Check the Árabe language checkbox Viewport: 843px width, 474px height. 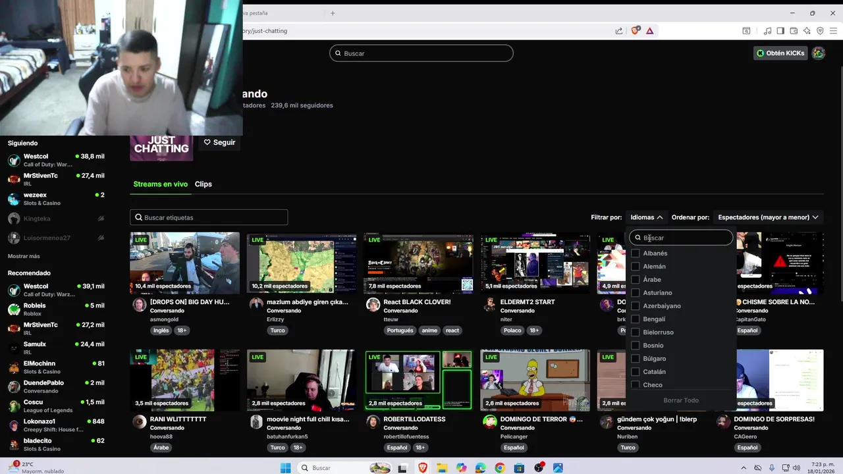click(x=636, y=280)
